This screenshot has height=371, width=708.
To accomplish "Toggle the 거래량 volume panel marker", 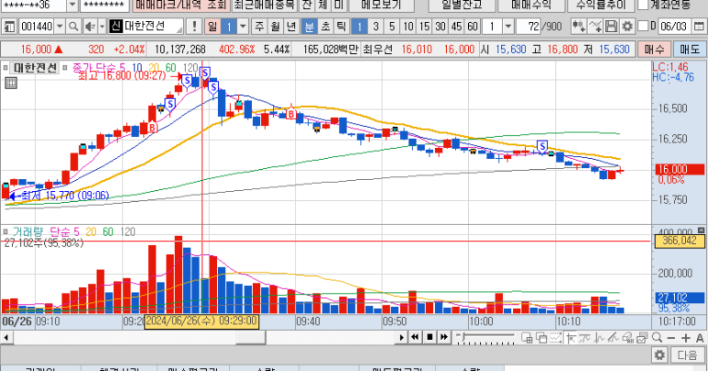I will (x=5, y=232).
